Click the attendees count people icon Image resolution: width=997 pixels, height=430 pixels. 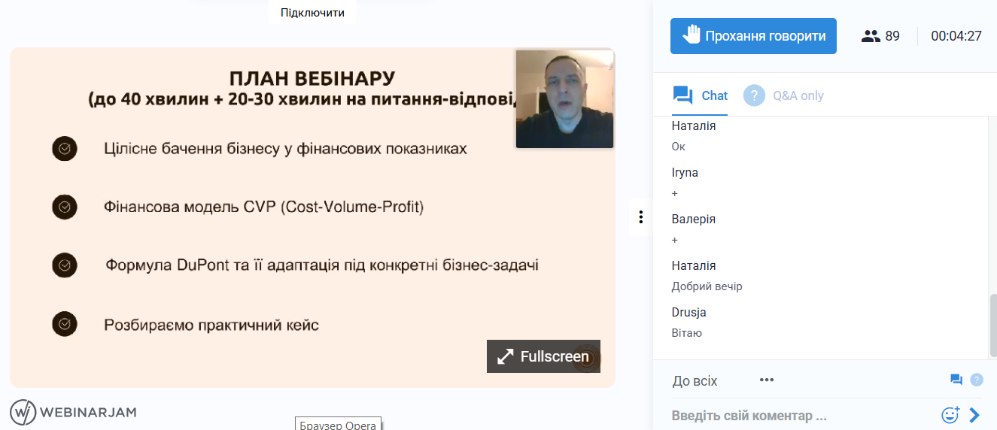point(871,36)
